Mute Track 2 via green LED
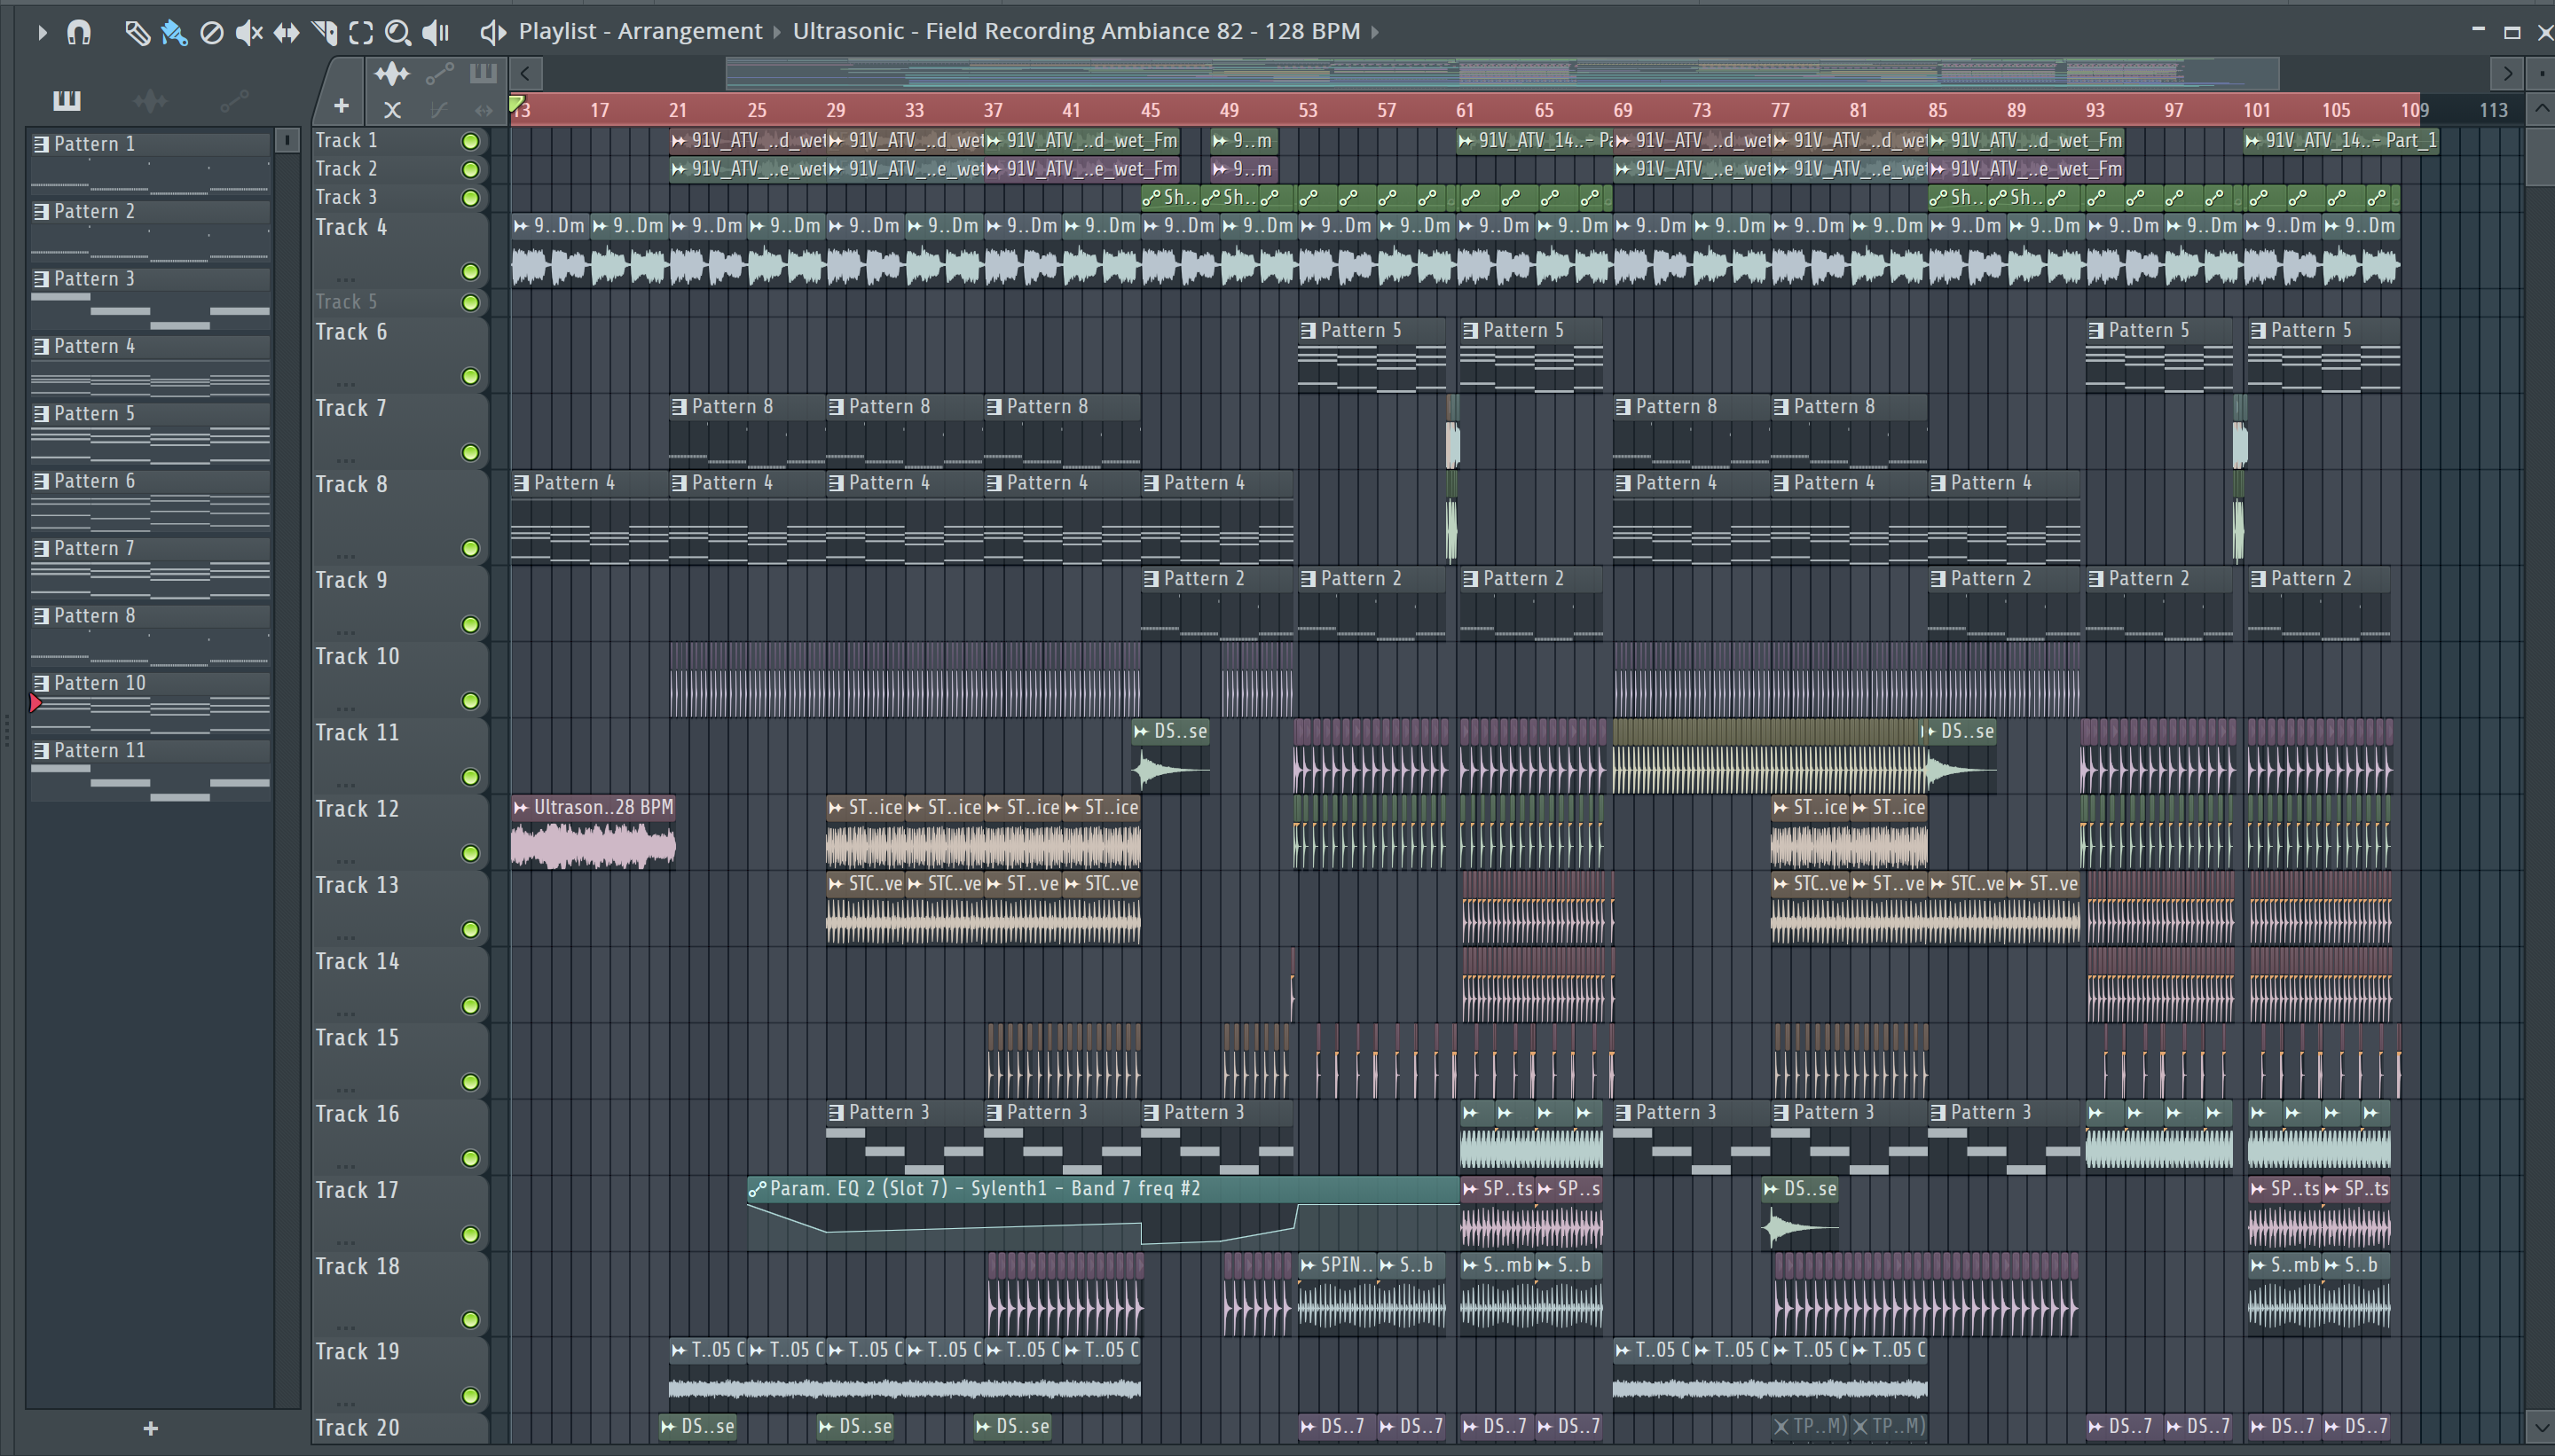The image size is (2555, 1456). (470, 169)
